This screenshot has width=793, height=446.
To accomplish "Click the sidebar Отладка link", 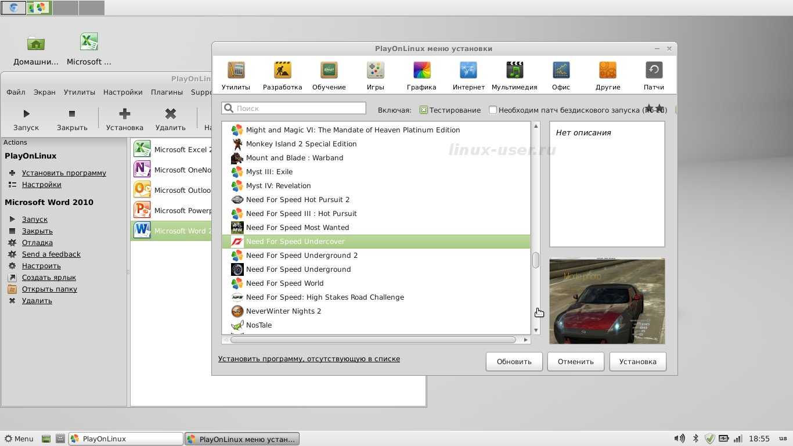I will point(37,243).
